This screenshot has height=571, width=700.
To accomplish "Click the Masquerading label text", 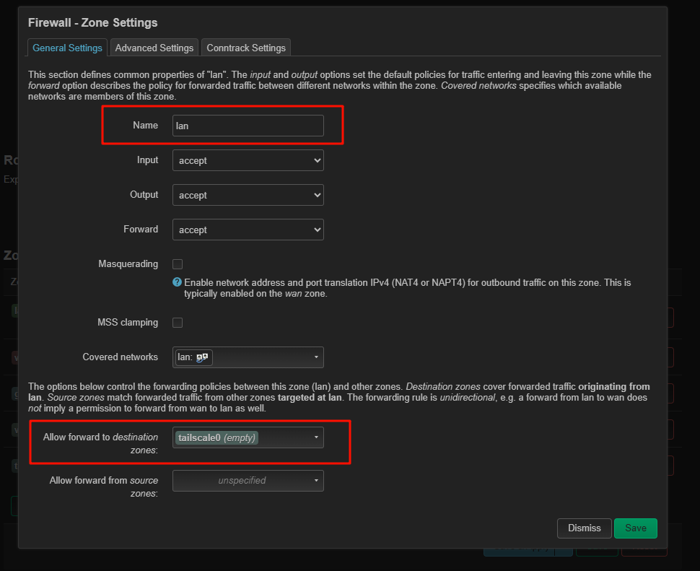I will (x=128, y=264).
